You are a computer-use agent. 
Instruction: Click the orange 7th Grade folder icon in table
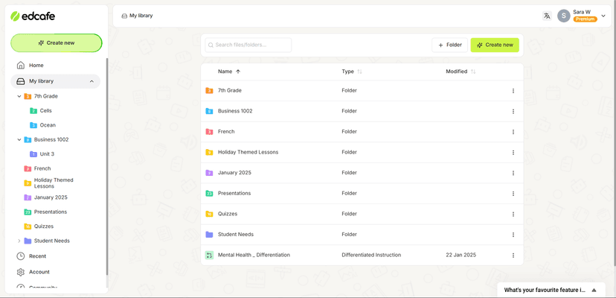pyautogui.click(x=209, y=91)
